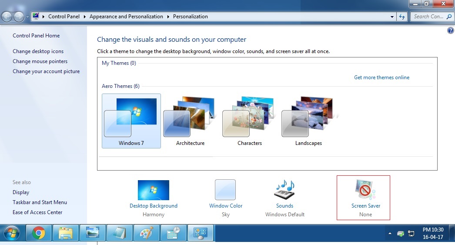Click the Search Control Panel field

pyautogui.click(x=428, y=17)
